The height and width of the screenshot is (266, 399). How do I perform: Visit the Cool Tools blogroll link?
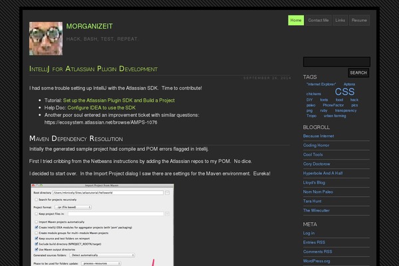(313, 155)
